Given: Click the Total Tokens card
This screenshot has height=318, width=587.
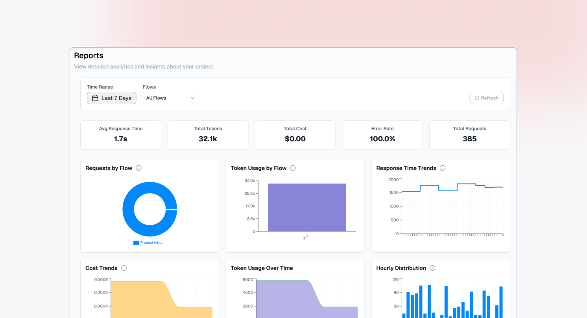Looking at the screenshot, I should (x=208, y=135).
